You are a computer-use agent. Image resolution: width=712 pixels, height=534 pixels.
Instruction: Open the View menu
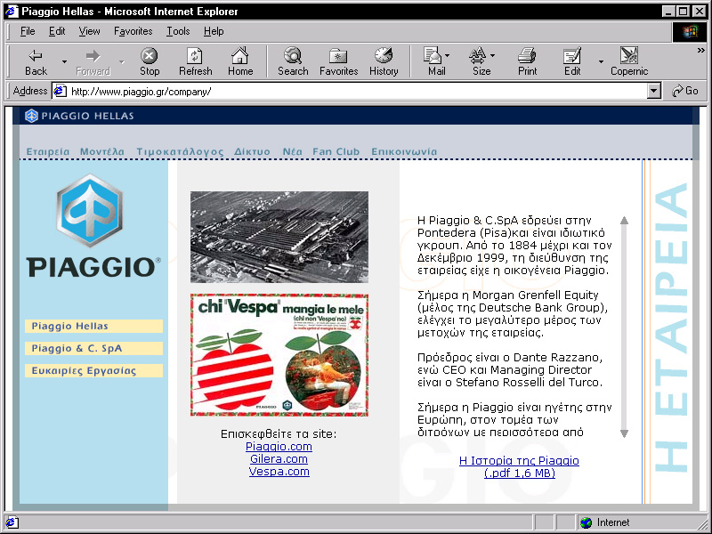pos(89,31)
